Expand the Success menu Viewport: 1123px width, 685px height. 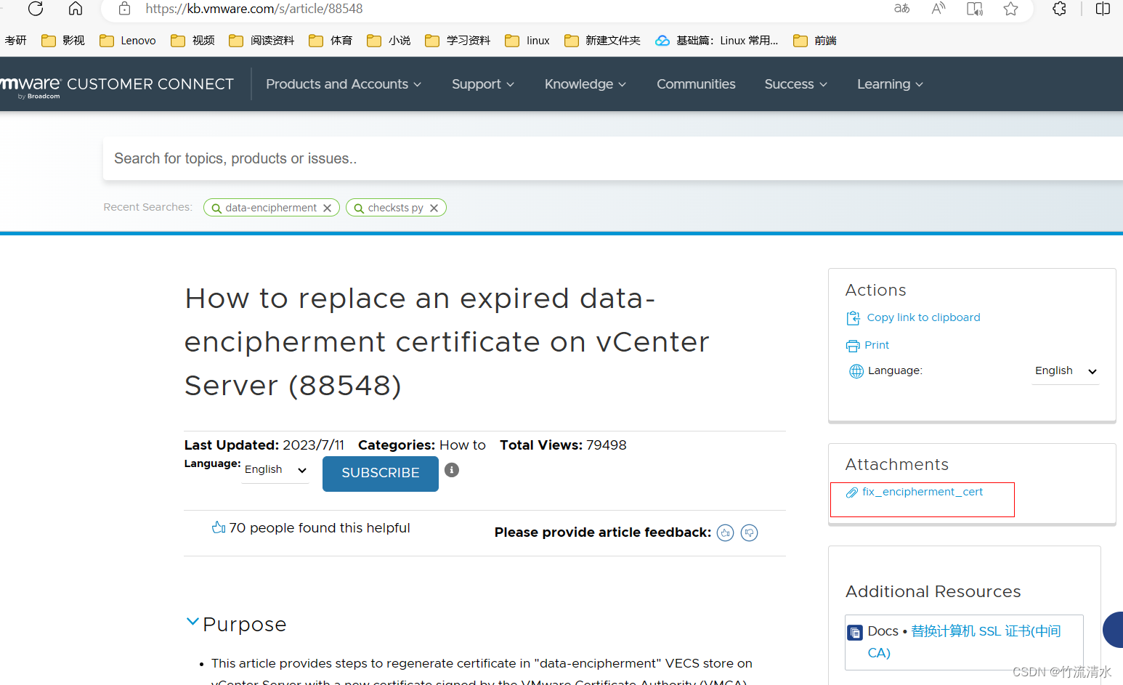click(x=796, y=84)
